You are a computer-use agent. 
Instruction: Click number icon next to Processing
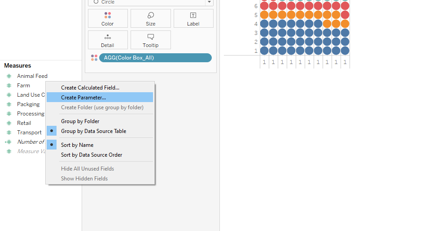click(x=9, y=114)
